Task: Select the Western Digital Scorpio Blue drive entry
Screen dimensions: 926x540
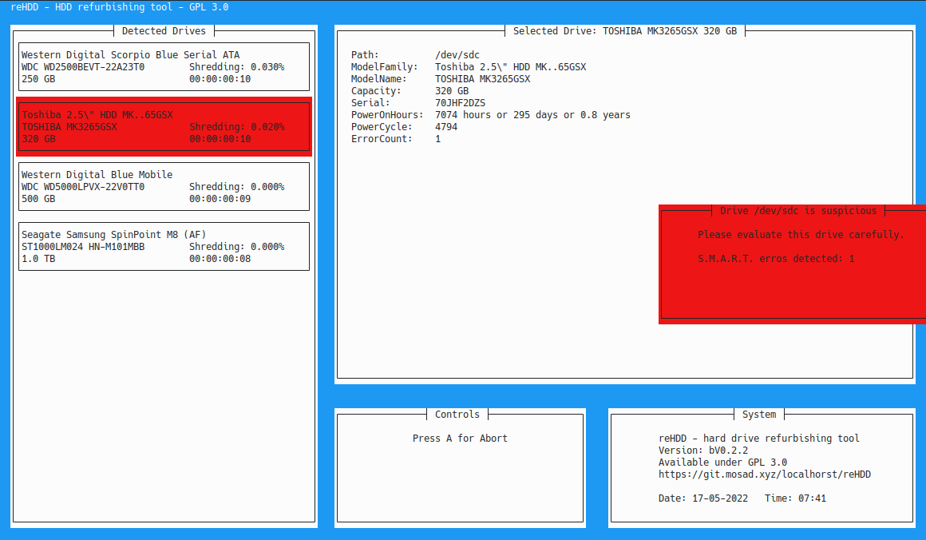Action: point(164,66)
